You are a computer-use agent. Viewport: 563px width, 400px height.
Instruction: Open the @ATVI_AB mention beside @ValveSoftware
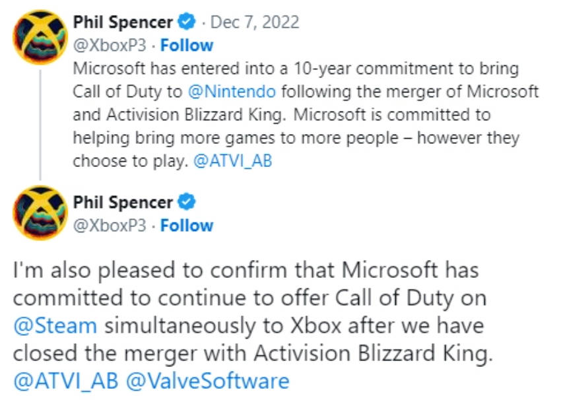pyautogui.click(x=66, y=382)
